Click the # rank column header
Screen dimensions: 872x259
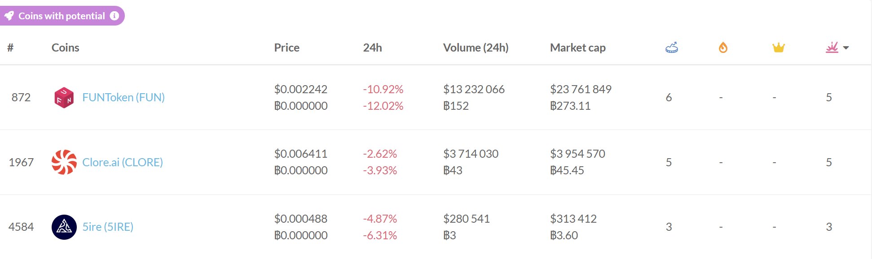coord(10,47)
